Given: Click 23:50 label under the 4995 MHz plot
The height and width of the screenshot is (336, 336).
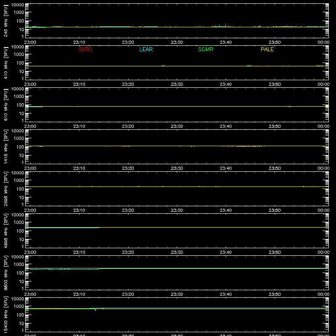Looking at the screenshot, I should pyautogui.click(x=275, y=252).
